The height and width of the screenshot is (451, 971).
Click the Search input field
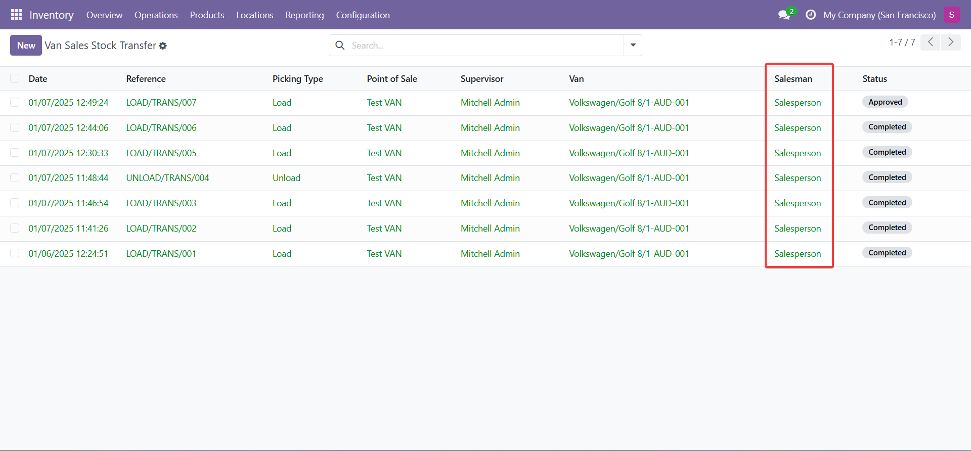(x=485, y=46)
